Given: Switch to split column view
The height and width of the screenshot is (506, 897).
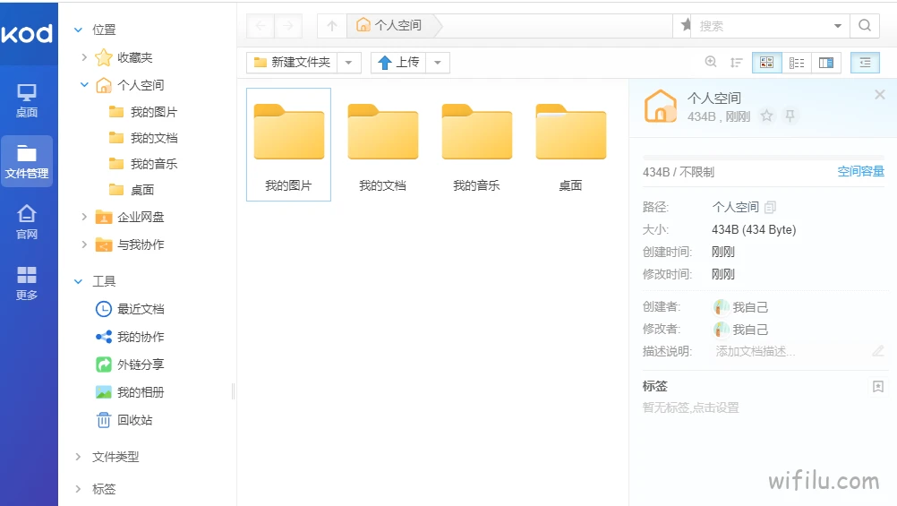Looking at the screenshot, I should click(x=826, y=63).
